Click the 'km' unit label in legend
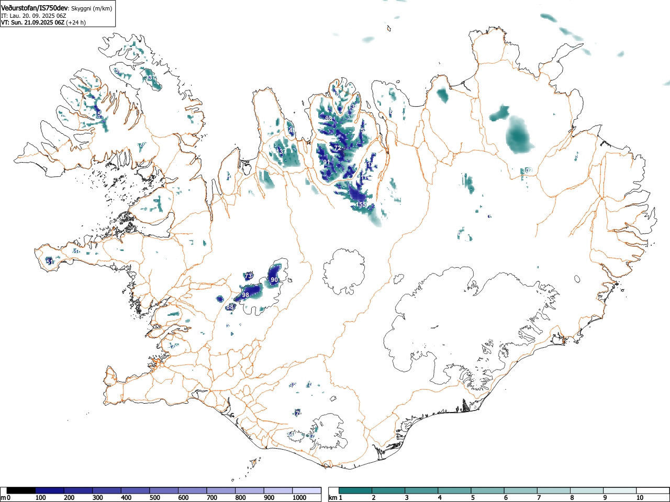This screenshot has width=670, height=502. (x=333, y=498)
